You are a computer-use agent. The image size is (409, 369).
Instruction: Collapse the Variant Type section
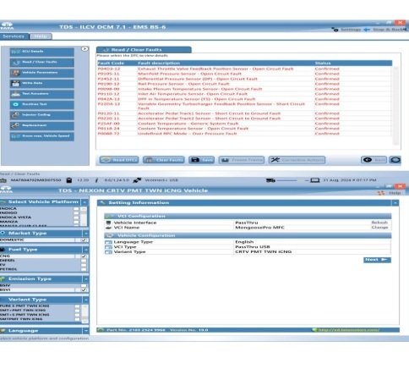pos(85,300)
